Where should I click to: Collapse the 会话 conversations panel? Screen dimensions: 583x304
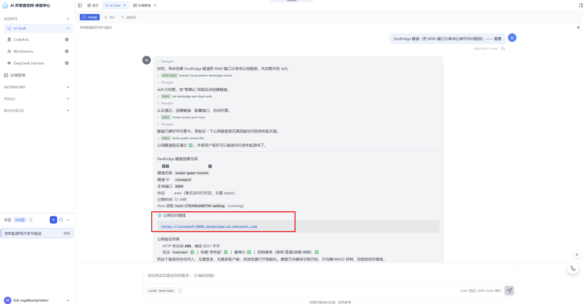(x=67, y=220)
